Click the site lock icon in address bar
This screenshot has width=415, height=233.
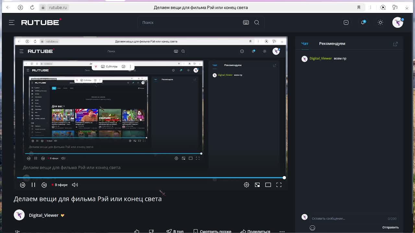[43, 7]
